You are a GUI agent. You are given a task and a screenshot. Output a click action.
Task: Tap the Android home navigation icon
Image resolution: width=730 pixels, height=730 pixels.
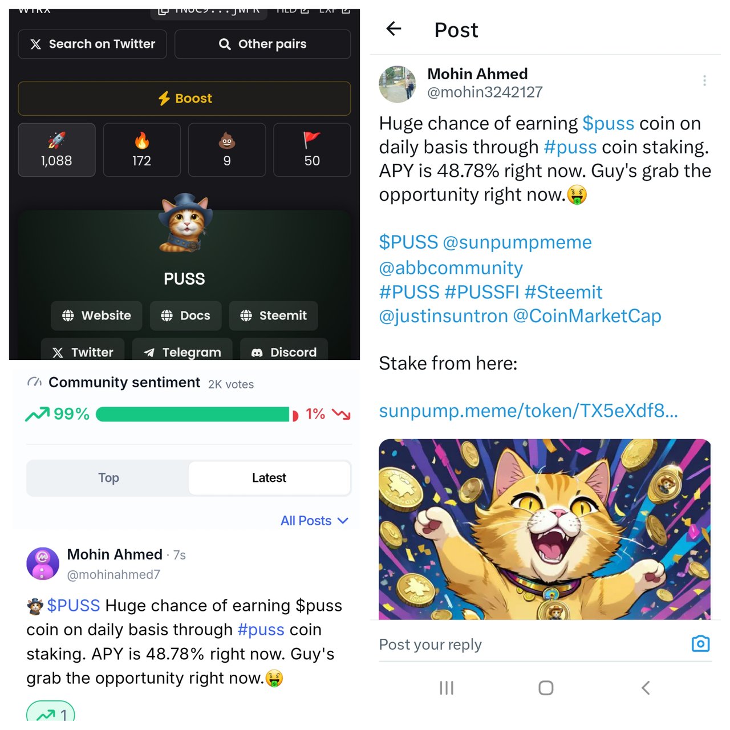546,688
